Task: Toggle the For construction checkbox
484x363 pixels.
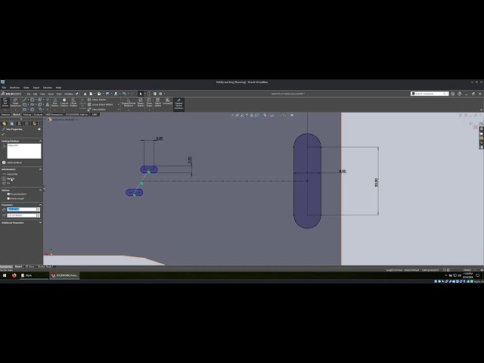Action: (8, 194)
